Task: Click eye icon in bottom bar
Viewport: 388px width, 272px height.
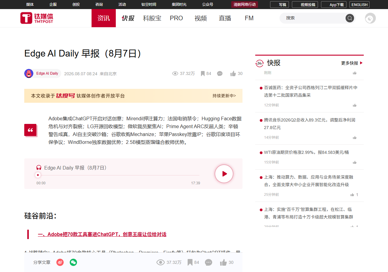Action: (x=160, y=262)
